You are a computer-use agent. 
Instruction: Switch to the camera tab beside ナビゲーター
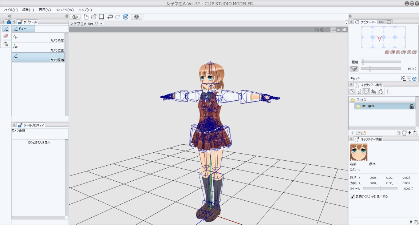381,22
